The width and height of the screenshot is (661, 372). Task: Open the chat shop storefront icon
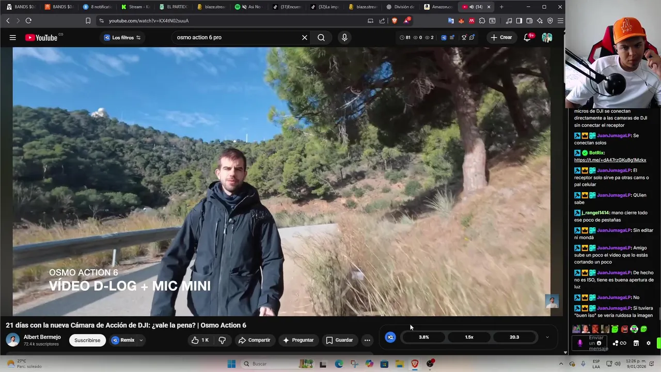636,343
